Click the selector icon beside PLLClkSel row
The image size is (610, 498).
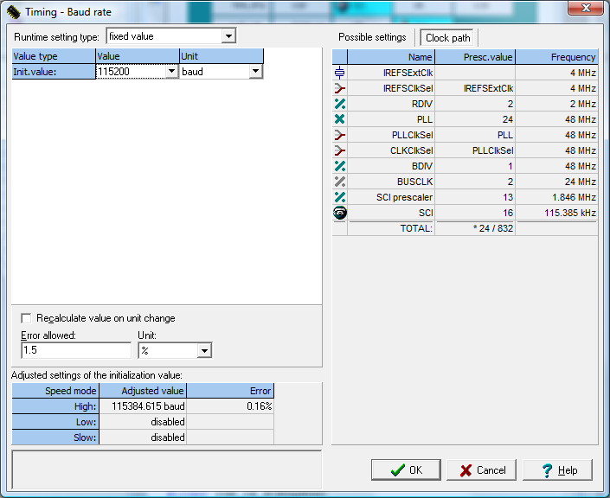[339, 135]
